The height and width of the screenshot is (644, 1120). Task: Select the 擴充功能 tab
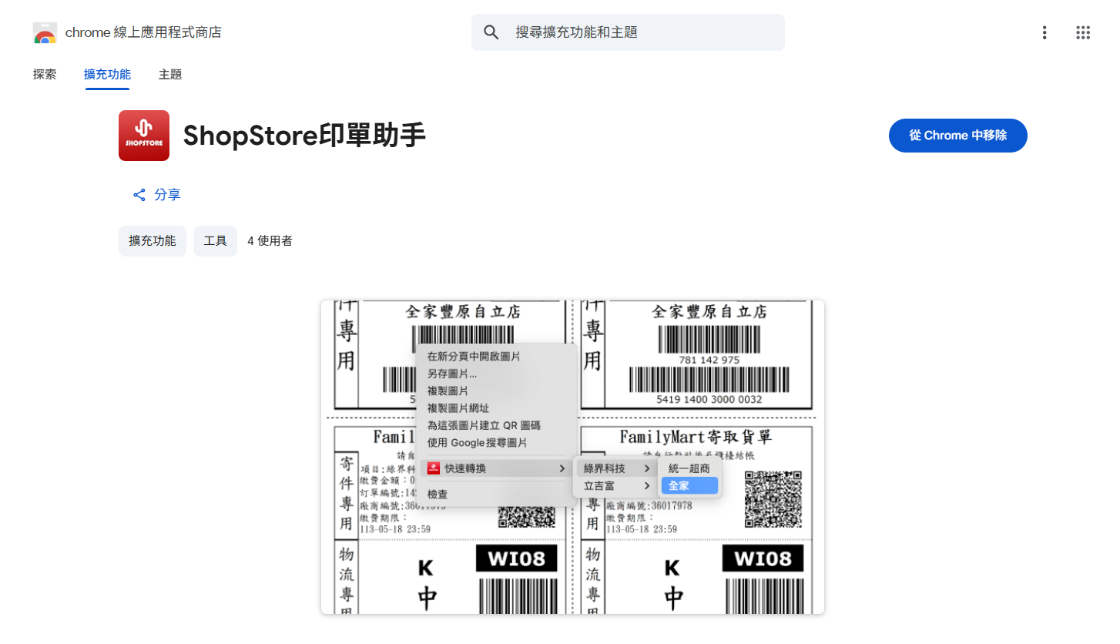(x=107, y=75)
